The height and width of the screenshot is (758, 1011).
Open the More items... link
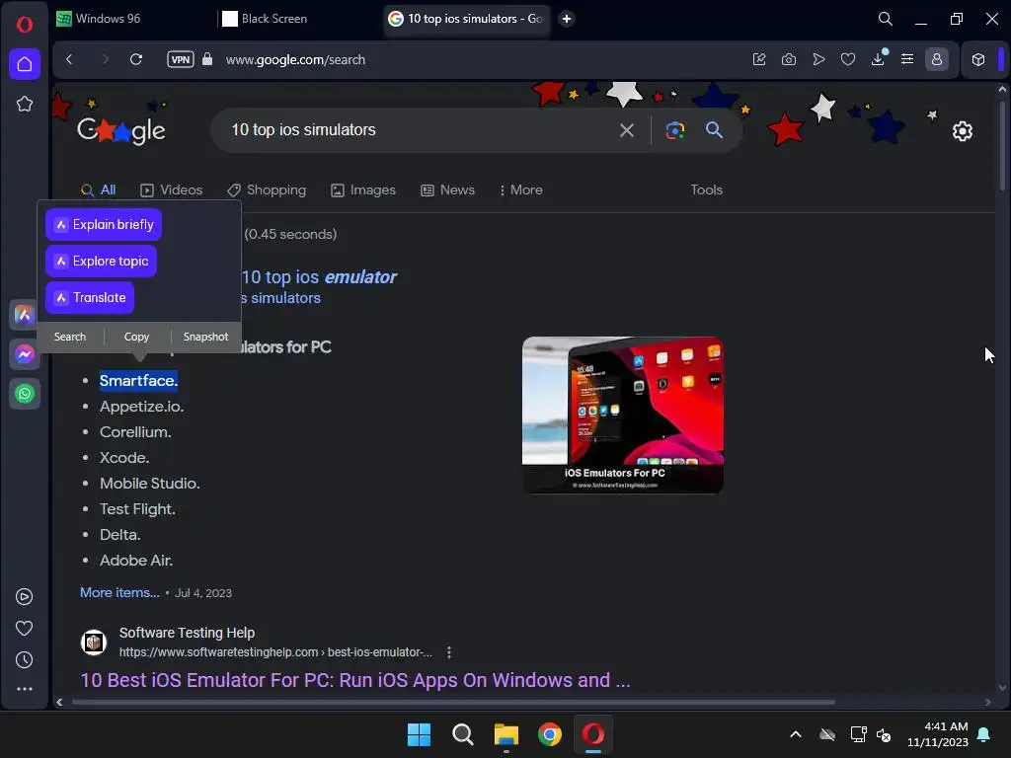(x=119, y=592)
